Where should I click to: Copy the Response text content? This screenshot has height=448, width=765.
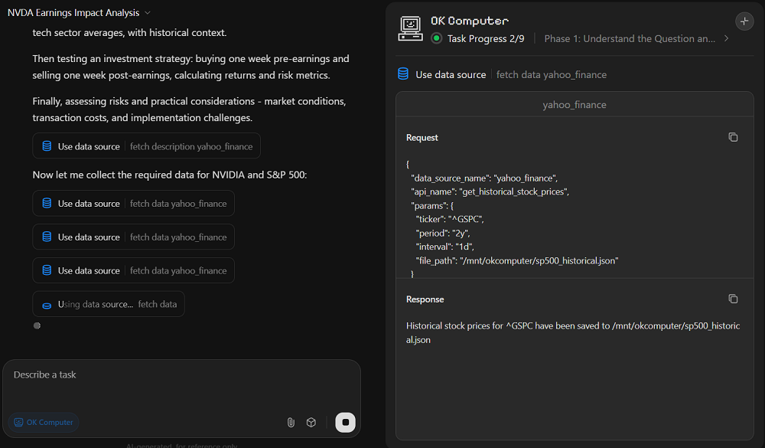733,299
